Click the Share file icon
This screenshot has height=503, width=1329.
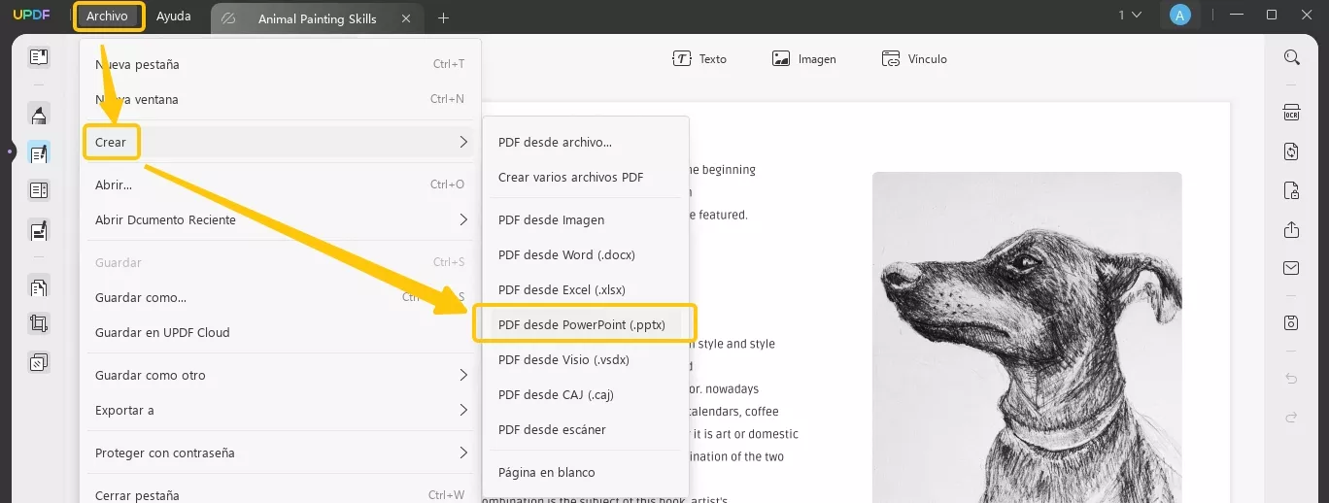[1291, 229]
